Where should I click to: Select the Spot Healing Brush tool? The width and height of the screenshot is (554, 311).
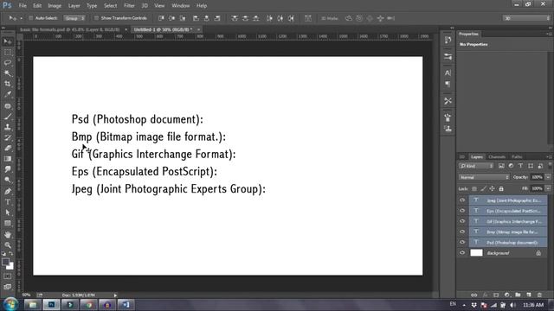(x=8, y=105)
